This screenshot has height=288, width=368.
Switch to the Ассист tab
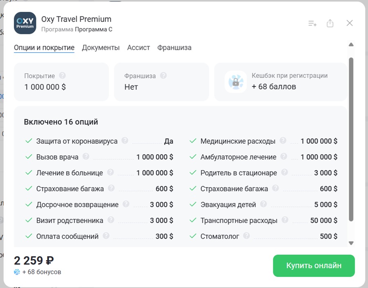tap(139, 48)
